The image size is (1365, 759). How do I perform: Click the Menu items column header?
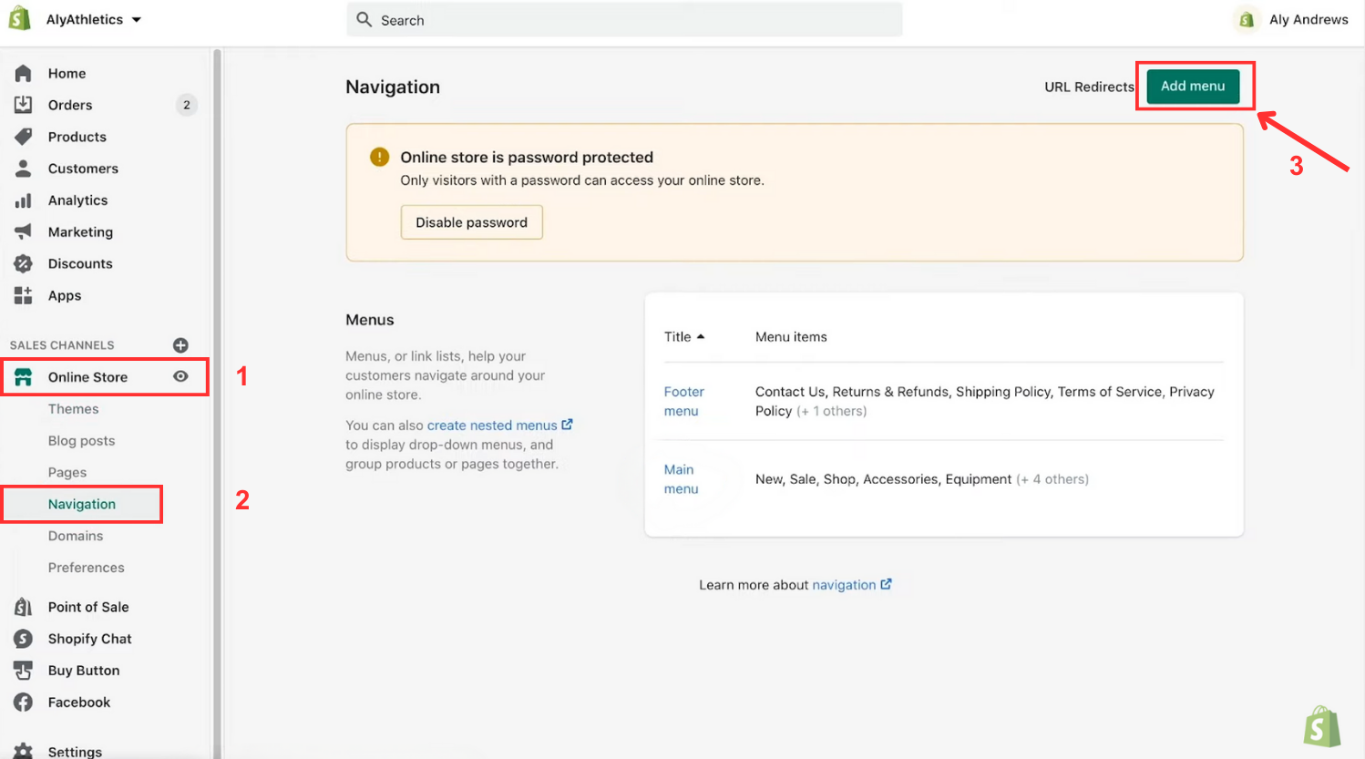tap(791, 337)
